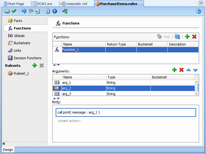Click the green Validate checkmark icon
Screen dimensions: 206x154
click(14, 11)
